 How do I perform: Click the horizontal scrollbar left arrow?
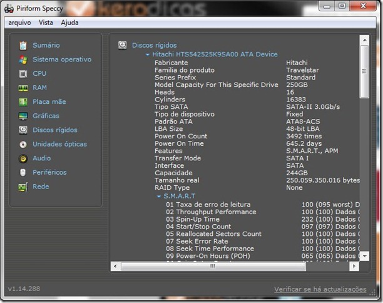coord(115,266)
